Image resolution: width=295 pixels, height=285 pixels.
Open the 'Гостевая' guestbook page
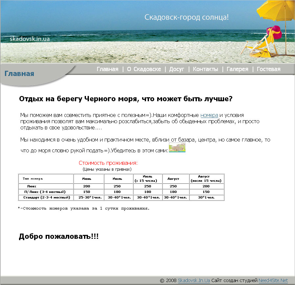click(x=268, y=69)
